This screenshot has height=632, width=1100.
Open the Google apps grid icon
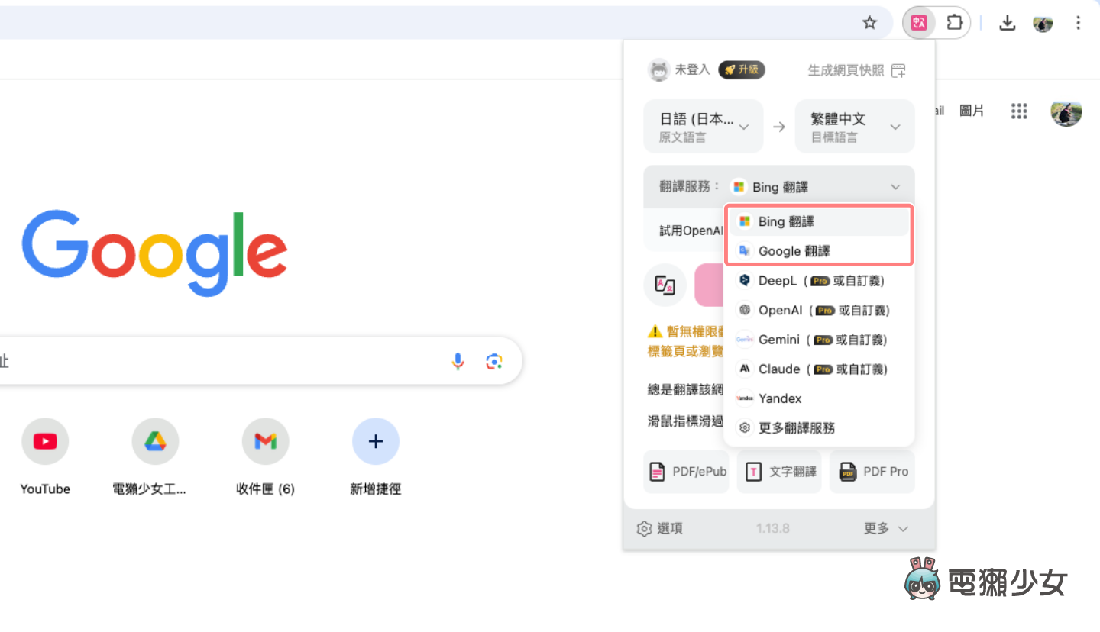pos(1019,111)
